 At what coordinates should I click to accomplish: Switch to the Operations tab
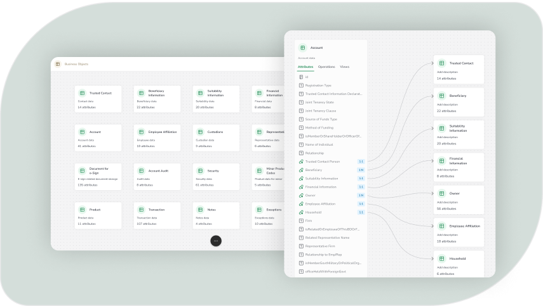point(326,67)
